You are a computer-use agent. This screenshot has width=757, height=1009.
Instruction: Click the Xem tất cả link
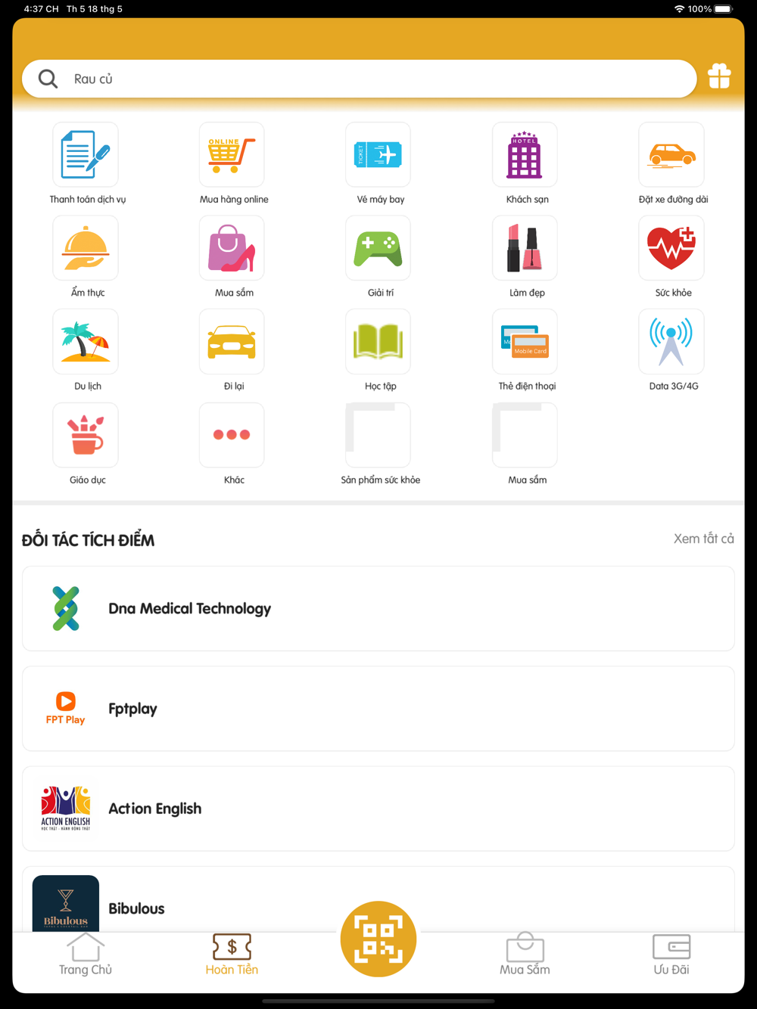pyautogui.click(x=704, y=539)
